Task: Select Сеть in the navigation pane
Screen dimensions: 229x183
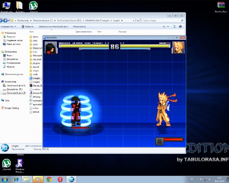Action: point(7,100)
